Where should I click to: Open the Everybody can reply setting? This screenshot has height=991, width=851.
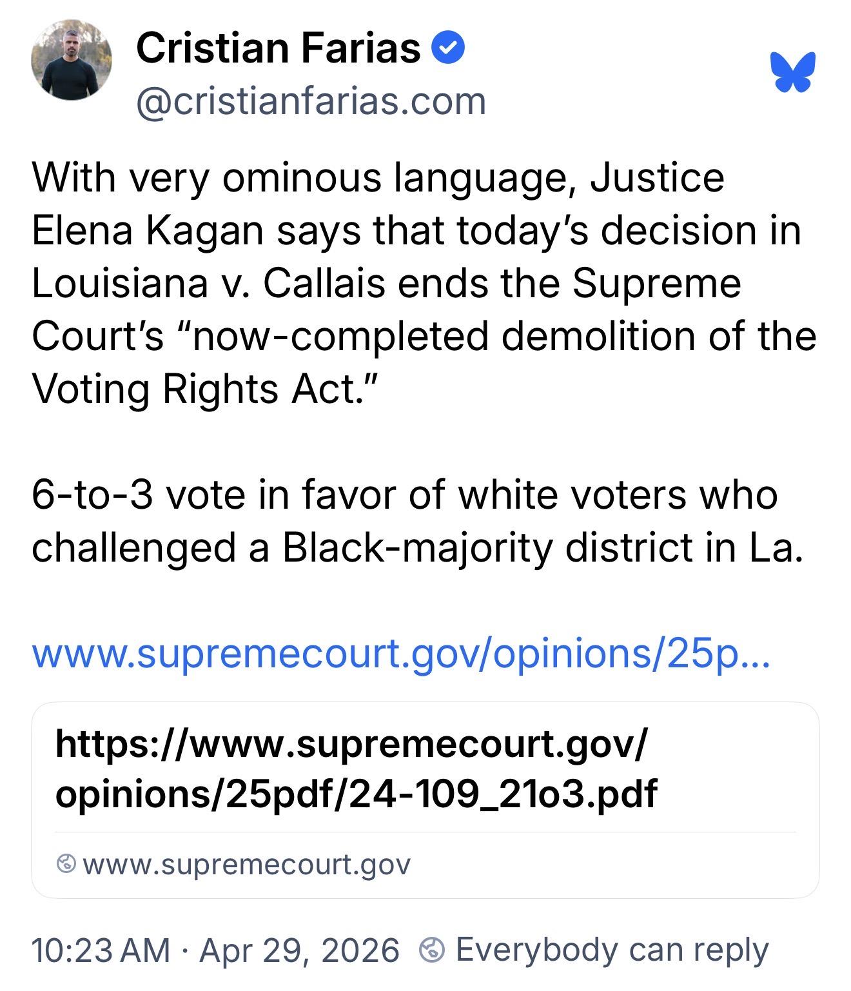[611, 950]
